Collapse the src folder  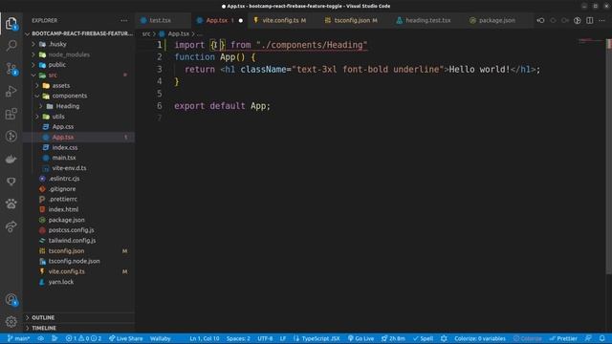coord(78,75)
